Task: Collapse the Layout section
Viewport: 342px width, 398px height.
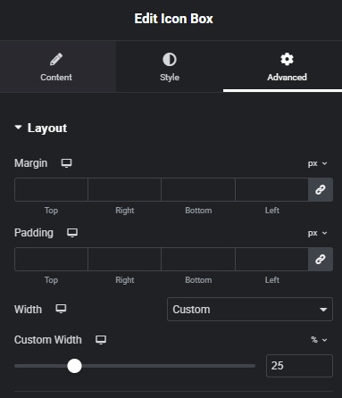Action: tap(41, 128)
